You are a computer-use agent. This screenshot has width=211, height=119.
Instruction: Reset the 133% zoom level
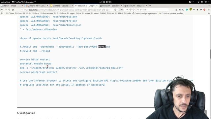click(x=120, y=10)
